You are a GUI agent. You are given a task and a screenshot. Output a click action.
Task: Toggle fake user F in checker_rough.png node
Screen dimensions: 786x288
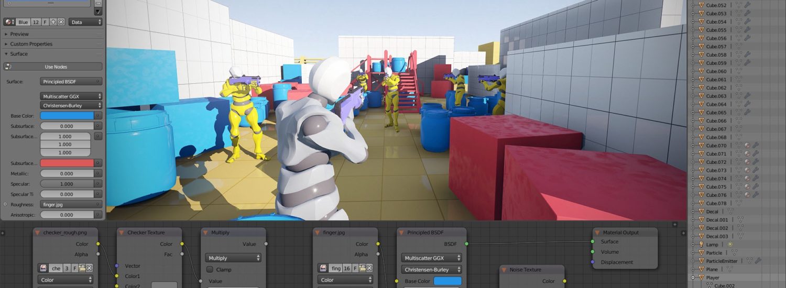[75, 268]
